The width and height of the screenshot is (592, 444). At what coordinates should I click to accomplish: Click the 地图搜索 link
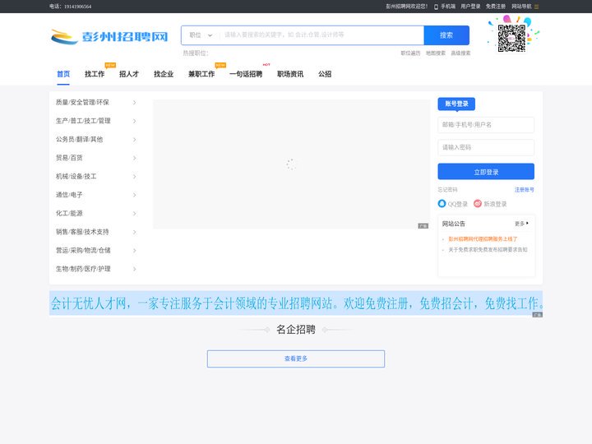coord(436,53)
